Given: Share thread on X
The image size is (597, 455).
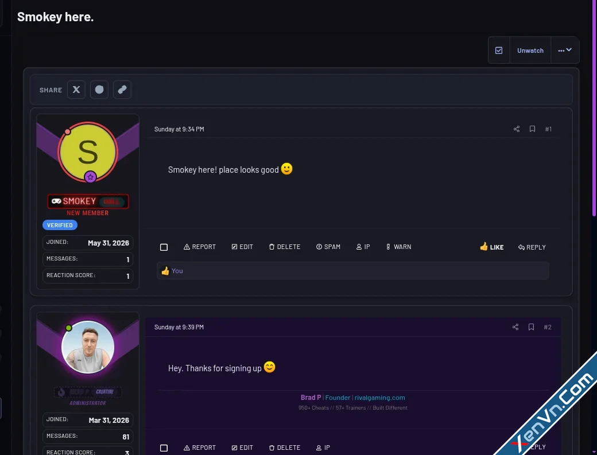Looking at the screenshot, I should click(x=76, y=90).
